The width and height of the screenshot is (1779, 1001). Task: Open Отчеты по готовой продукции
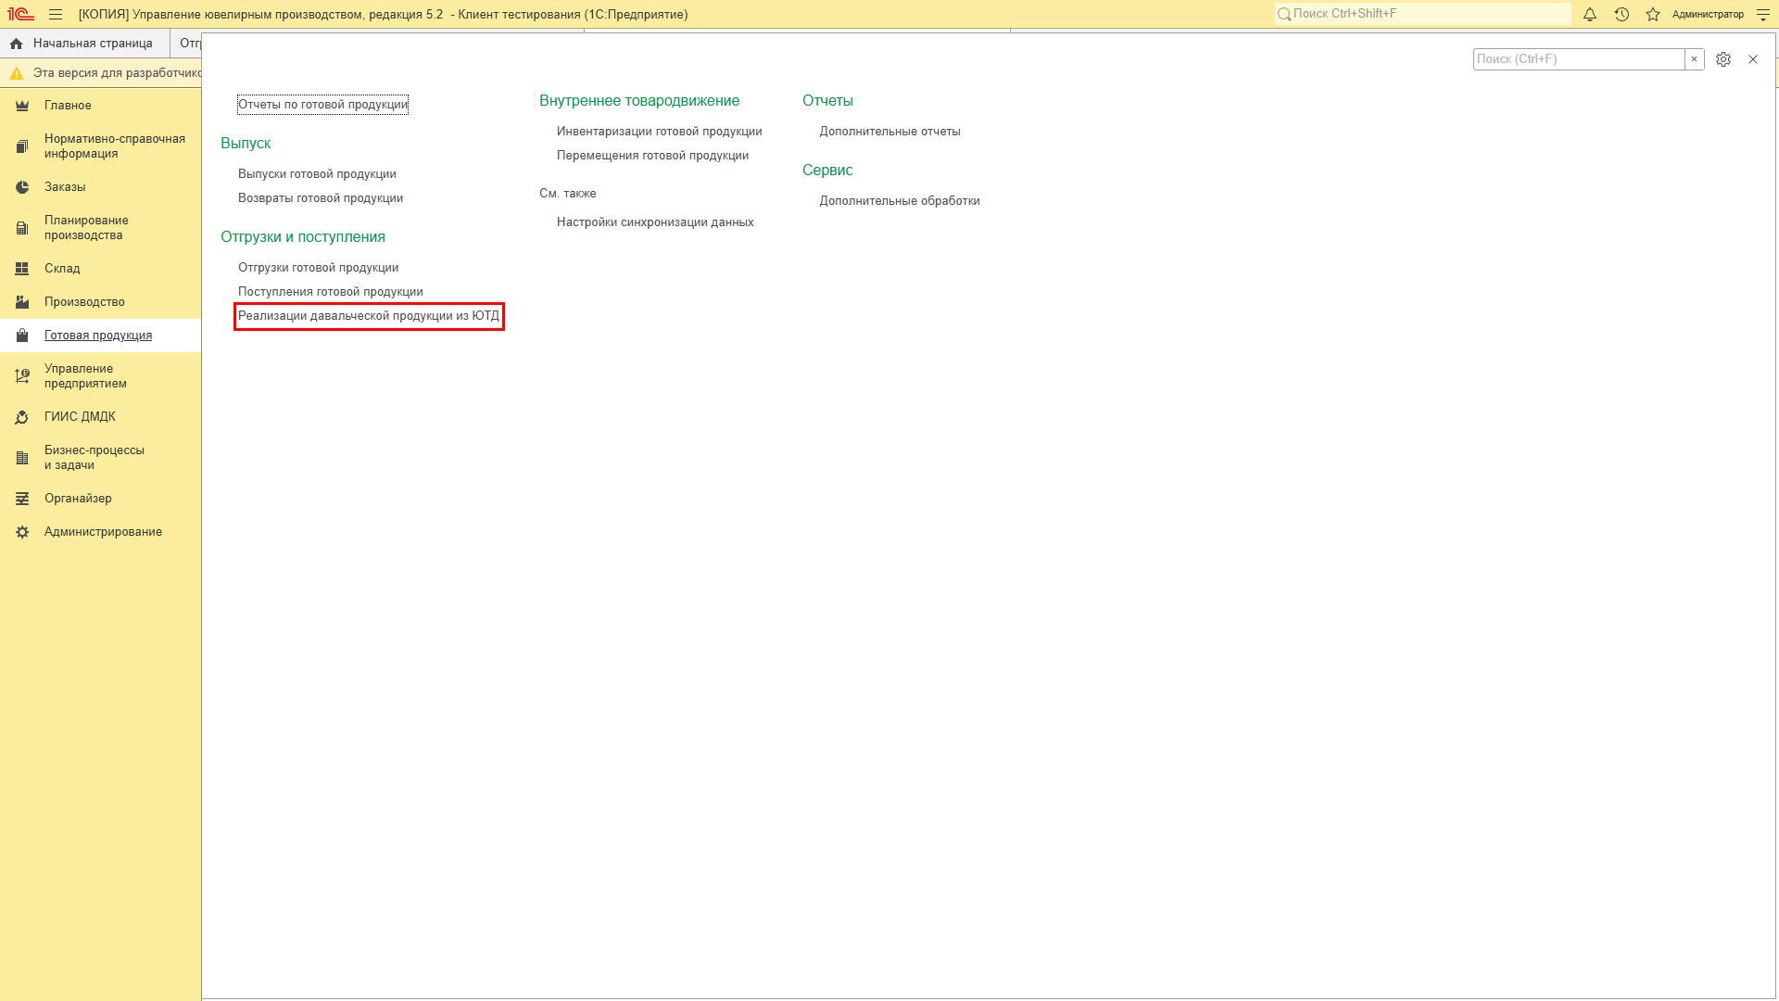pos(322,105)
